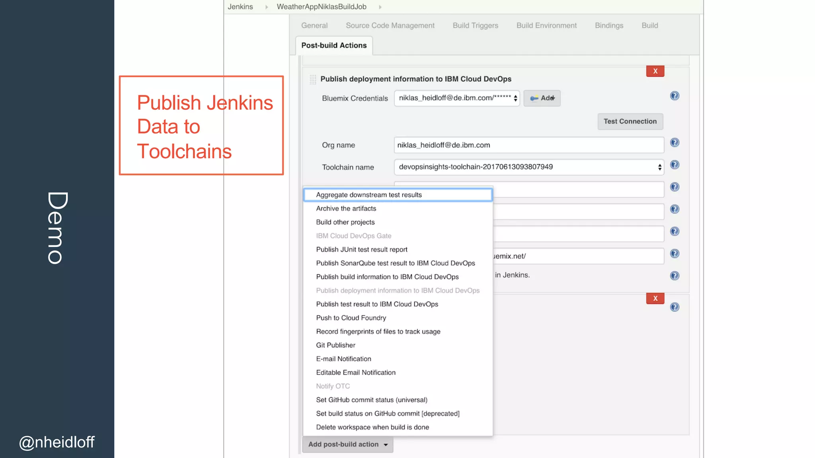Image resolution: width=815 pixels, height=458 pixels.
Task: Click greyed-out 'Publish deployment information to IBM Cloud DevOps' menu entry
Action: (x=398, y=291)
